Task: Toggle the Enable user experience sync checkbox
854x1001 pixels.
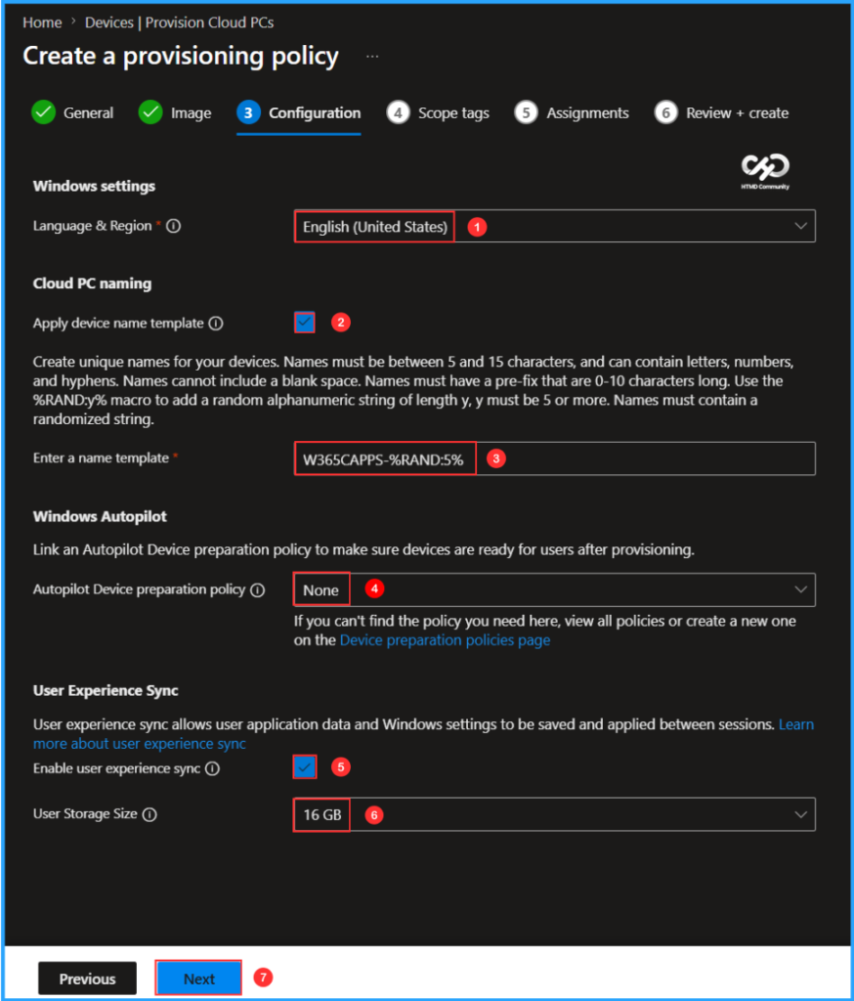Action: pos(305,766)
